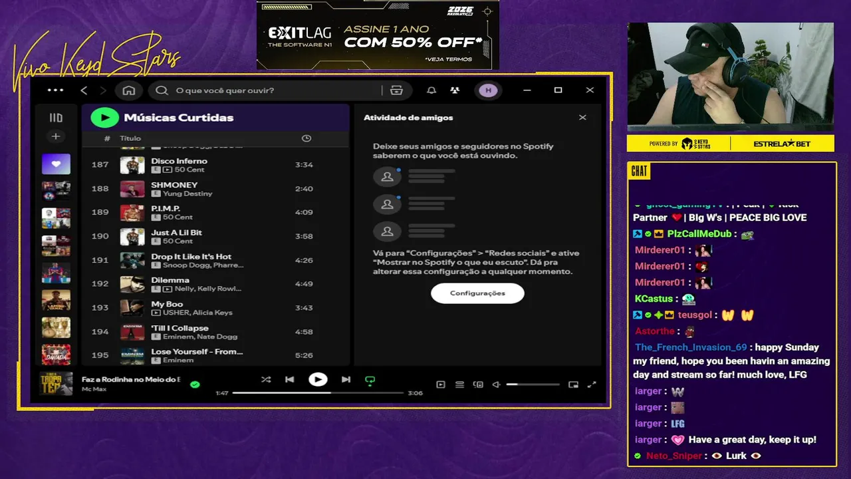Close the 'Atividade de amigos' panel
The image size is (851, 479).
pos(582,117)
